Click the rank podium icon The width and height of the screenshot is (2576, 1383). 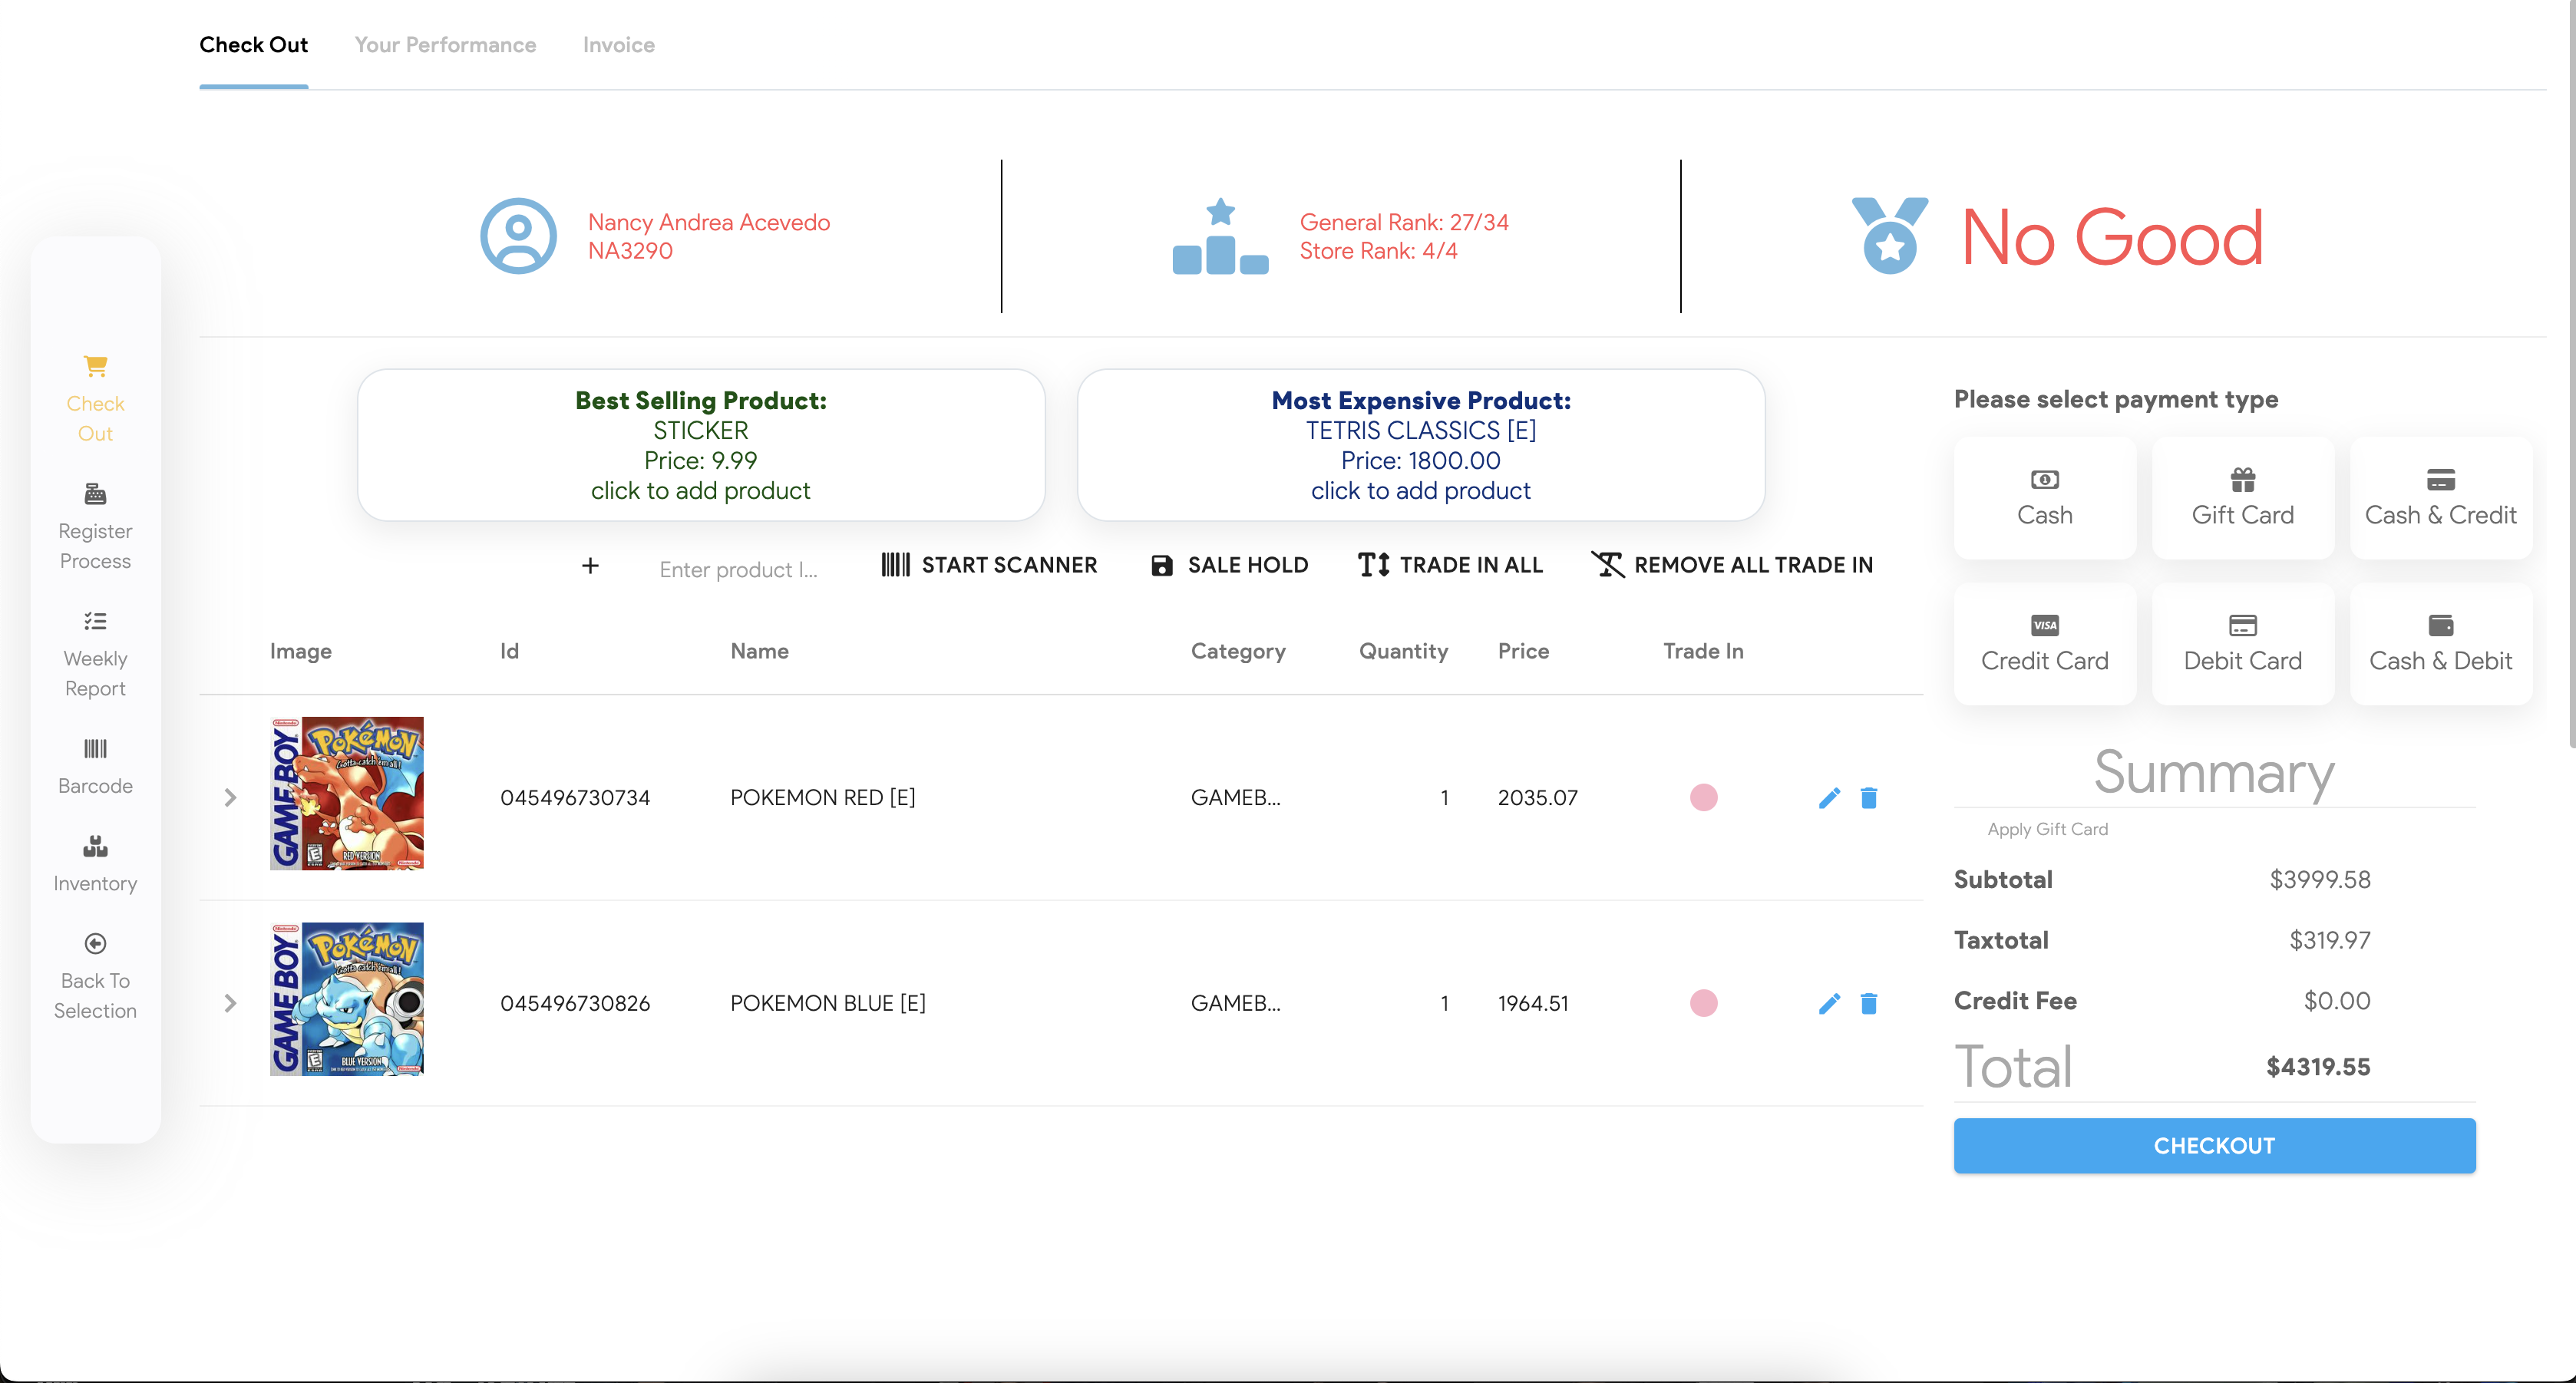pos(1220,236)
